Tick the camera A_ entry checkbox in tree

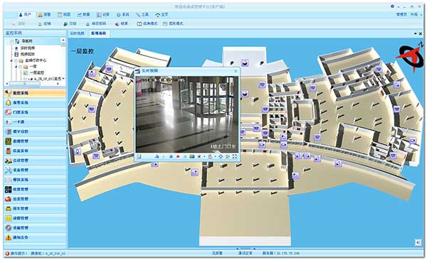pyautogui.click(x=25, y=79)
